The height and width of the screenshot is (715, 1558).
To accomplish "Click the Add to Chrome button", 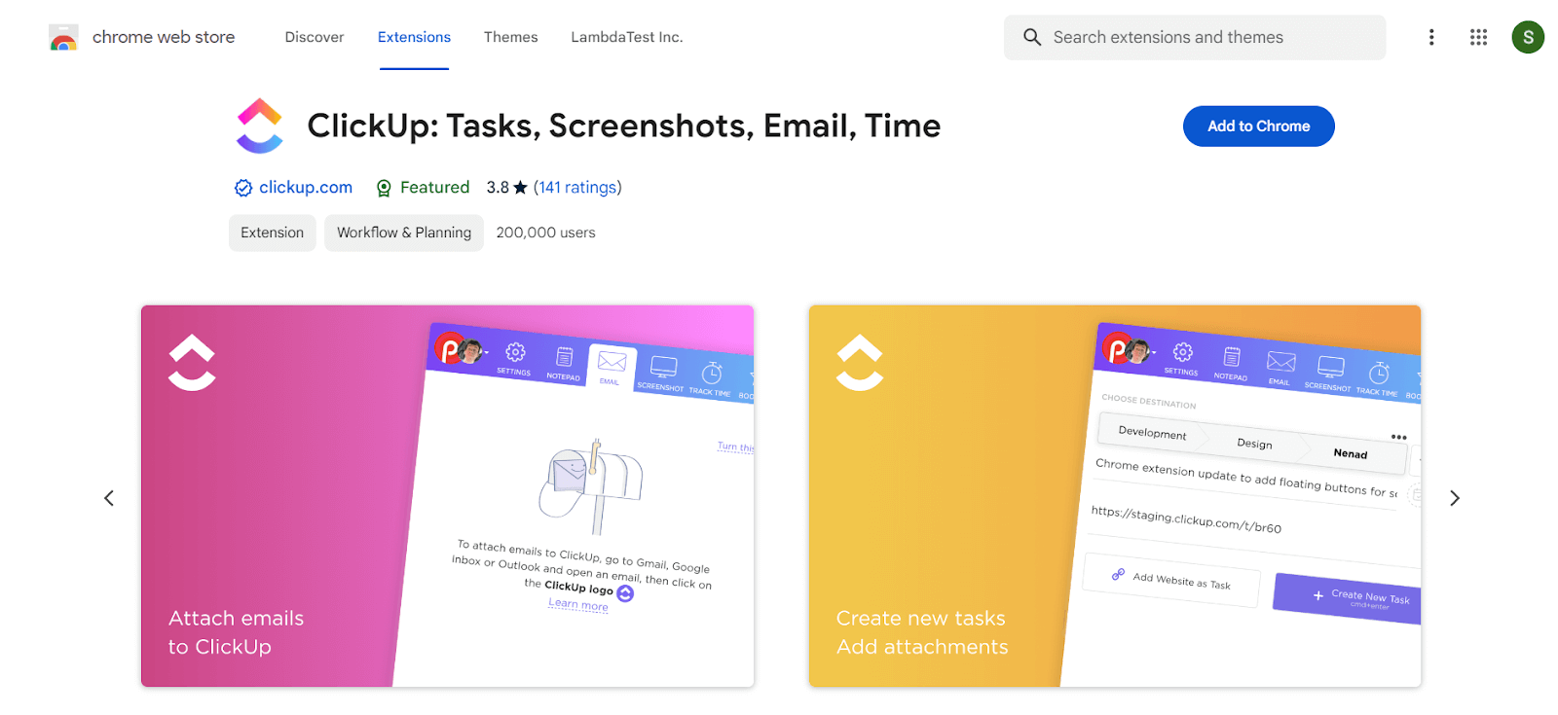I will [x=1259, y=126].
